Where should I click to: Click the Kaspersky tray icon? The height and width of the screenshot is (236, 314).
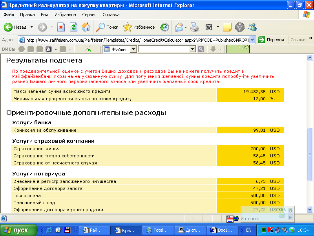tap(270, 230)
